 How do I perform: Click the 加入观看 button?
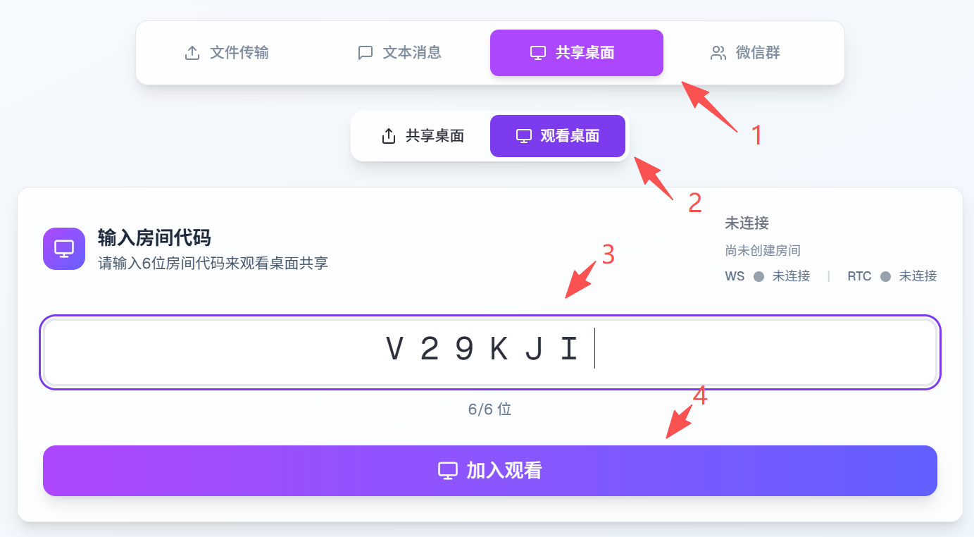click(490, 471)
